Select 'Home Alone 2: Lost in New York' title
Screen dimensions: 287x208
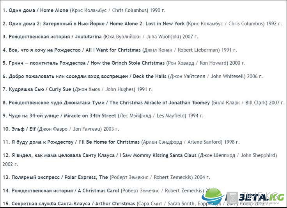pos(147,24)
